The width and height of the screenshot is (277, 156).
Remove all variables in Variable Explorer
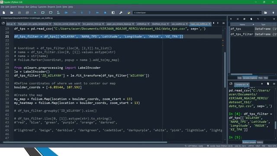click(x=251, y=19)
